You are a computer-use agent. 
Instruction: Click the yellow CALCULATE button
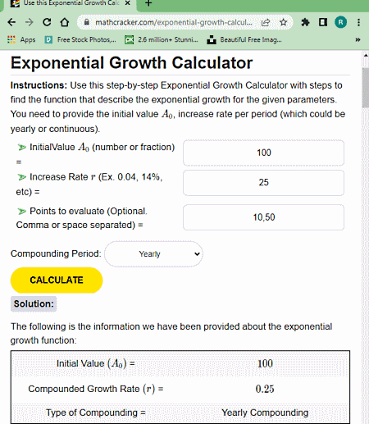(57, 280)
